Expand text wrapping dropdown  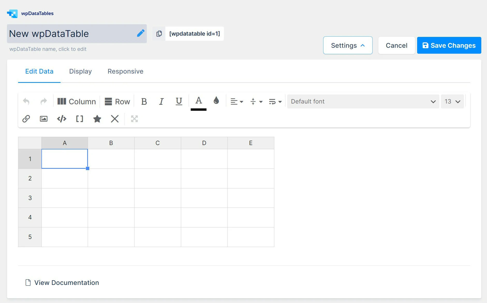275,101
